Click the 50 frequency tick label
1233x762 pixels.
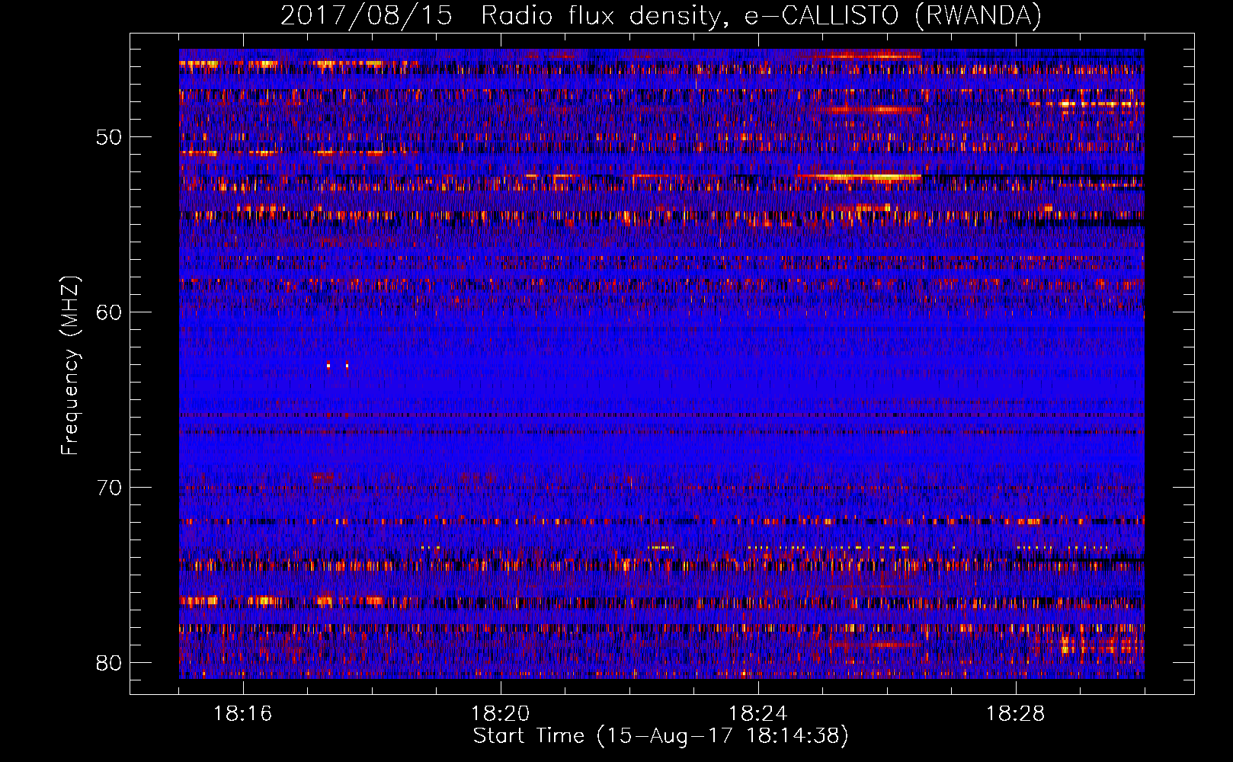[109, 137]
